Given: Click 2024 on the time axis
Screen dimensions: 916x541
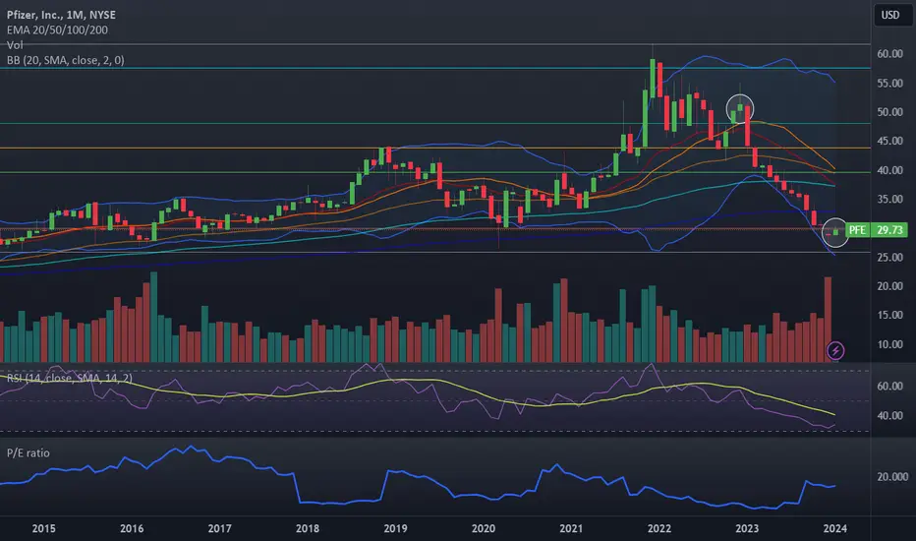Looking at the screenshot, I should tap(834, 529).
